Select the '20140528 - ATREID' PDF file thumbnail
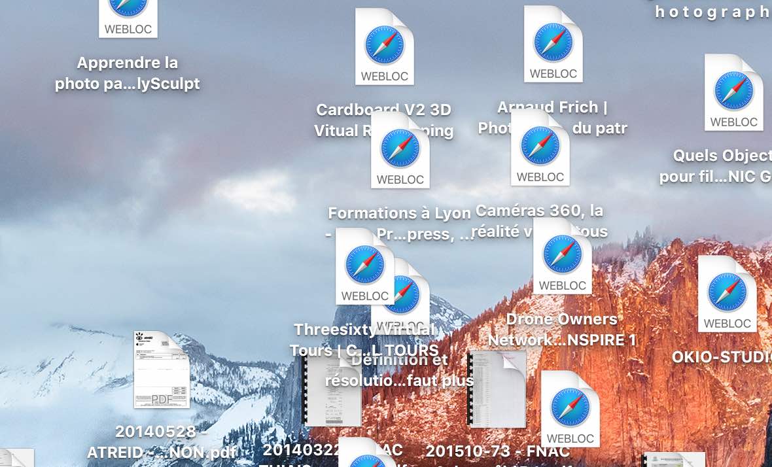Image resolution: width=772 pixels, height=467 pixels. click(x=162, y=370)
